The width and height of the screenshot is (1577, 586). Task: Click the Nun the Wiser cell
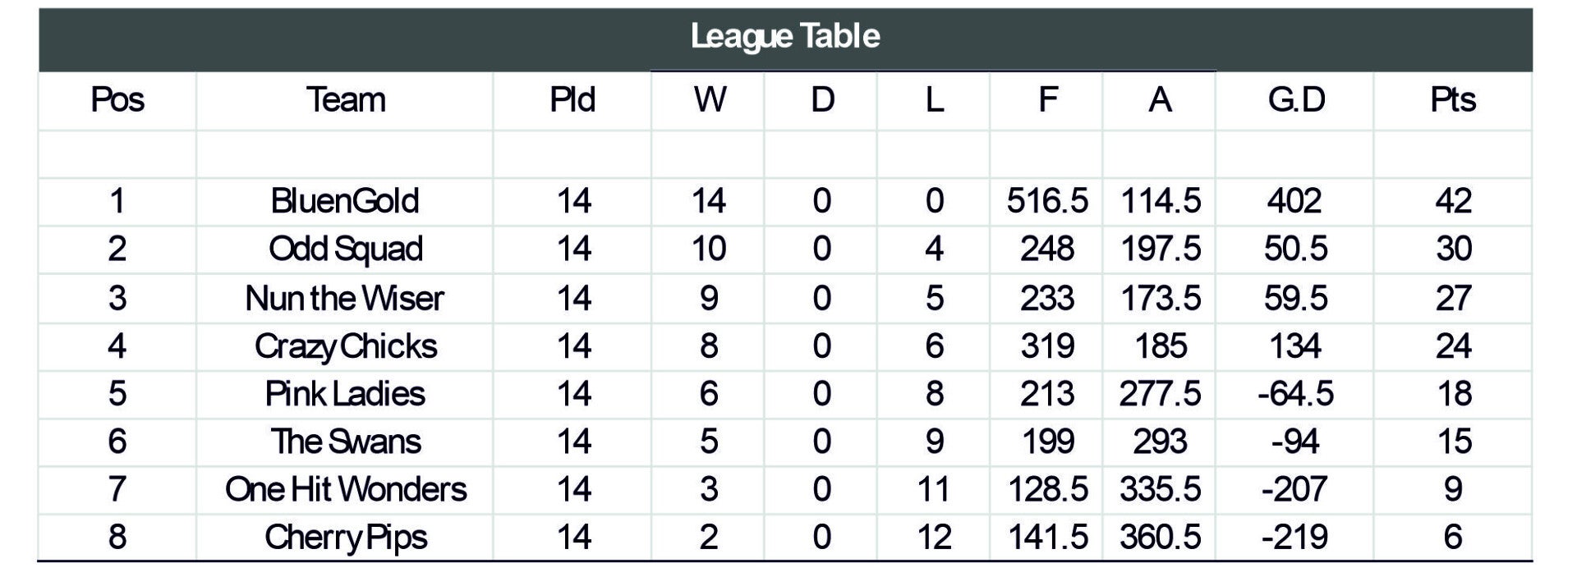click(345, 298)
